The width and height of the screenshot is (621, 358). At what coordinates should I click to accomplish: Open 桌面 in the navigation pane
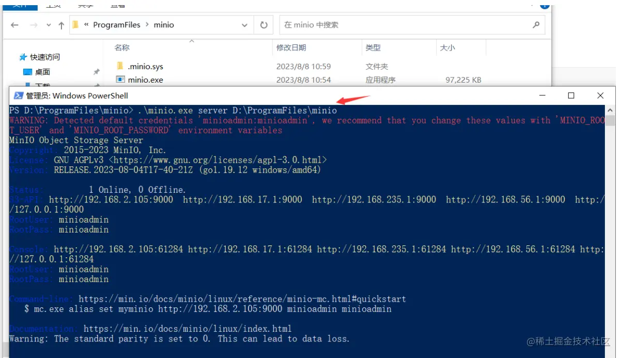tap(42, 72)
